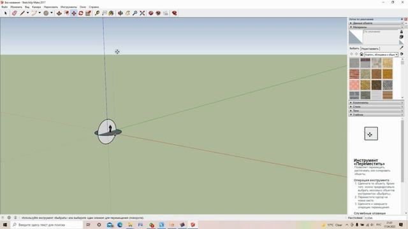Choose the Tape Measure tool
The width and height of the screenshot is (408, 229).
coord(97,13)
